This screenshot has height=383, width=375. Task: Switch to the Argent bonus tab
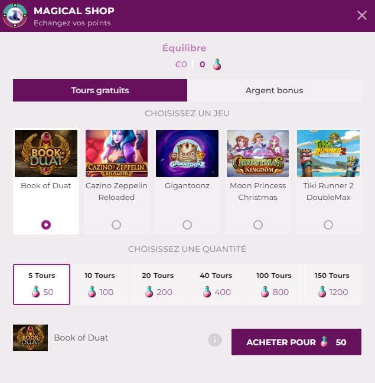274,90
